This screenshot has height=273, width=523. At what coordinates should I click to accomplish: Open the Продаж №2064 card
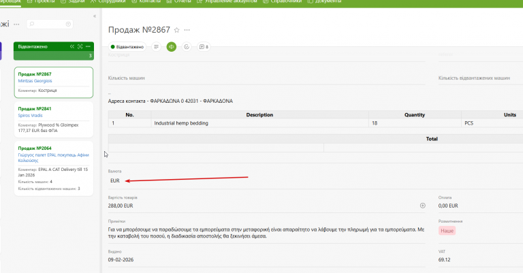54,168
